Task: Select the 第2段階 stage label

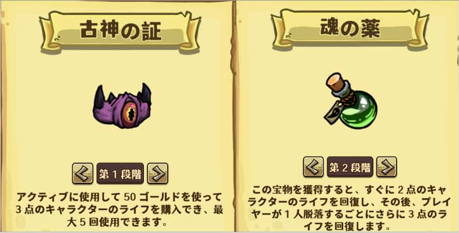Action: tap(350, 167)
